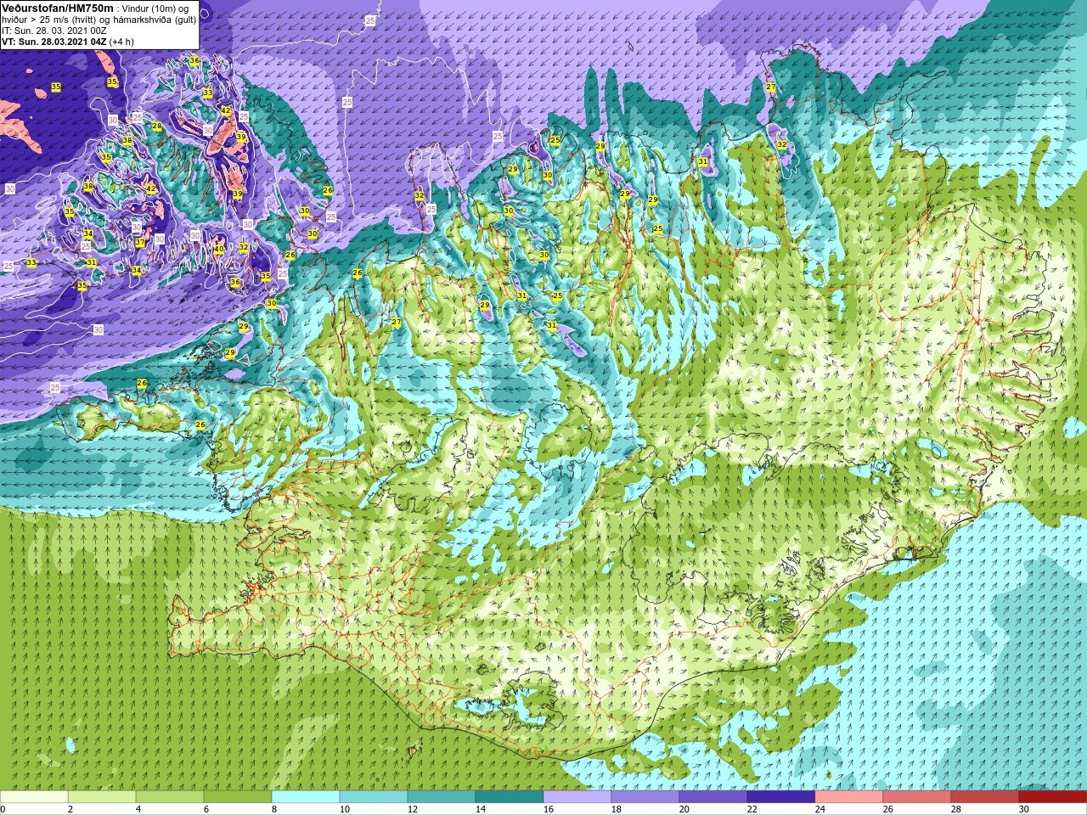Click the 22–24 dark indigo legend swatch
The height and width of the screenshot is (815, 1087).
coord(781,797)
